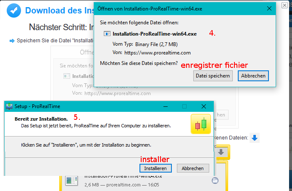
Task: Click the blue download arrow beside Dateien
Action: (255, 138)
